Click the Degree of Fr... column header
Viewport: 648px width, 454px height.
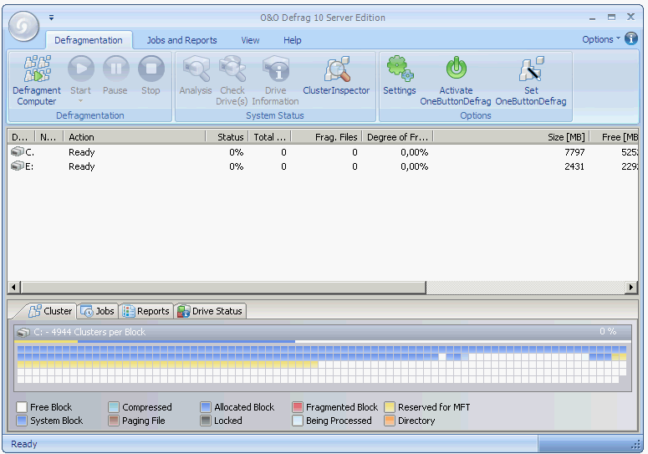[x=397, y=137]
